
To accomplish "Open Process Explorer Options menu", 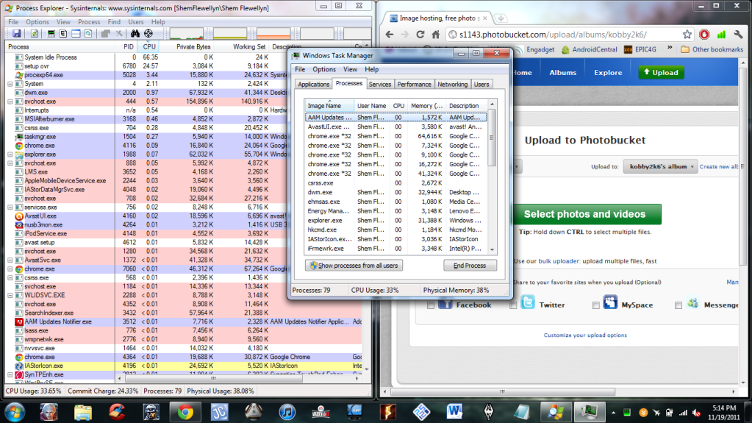I will (x=37, y=22).
